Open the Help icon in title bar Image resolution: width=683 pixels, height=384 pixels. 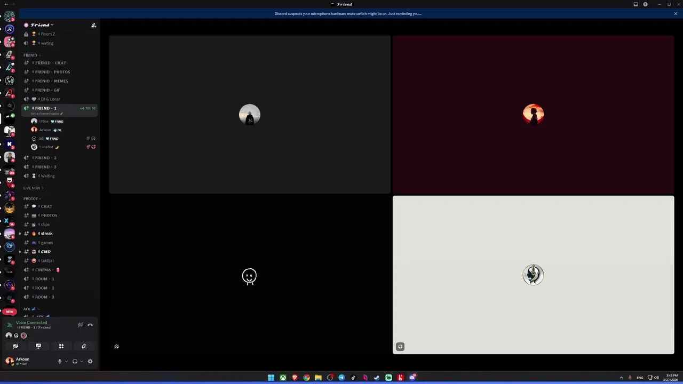coord(645,4)
